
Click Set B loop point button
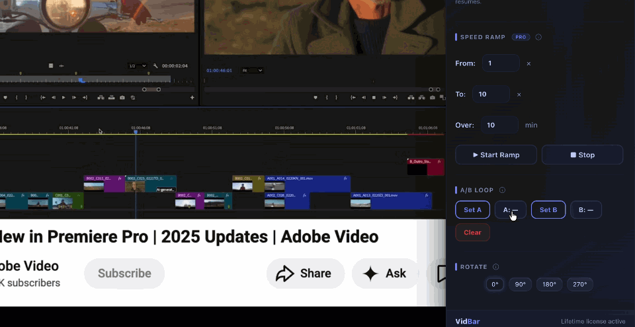coord(548,209)
